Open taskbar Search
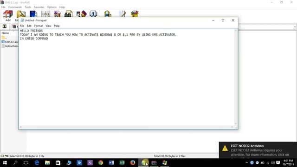297x167 pixels. pyautogui.click(x=15, y=163)
